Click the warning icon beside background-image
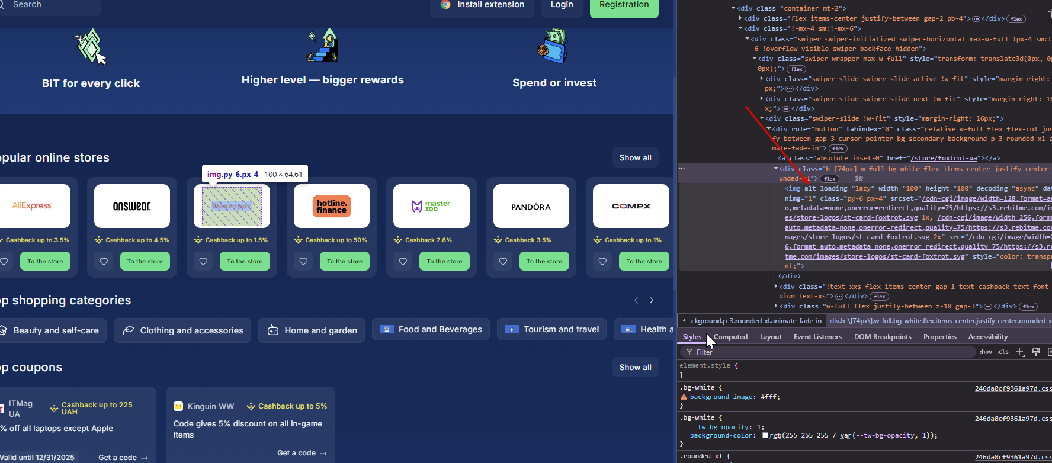Screen dimensions: 1052x463 684,397
